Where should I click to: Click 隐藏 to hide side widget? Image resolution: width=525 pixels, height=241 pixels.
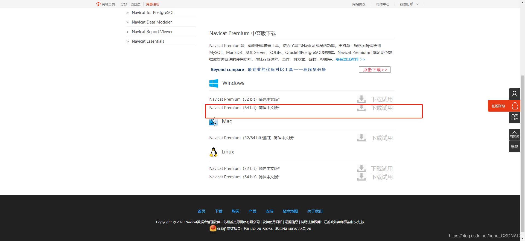(x=514, y=147)
